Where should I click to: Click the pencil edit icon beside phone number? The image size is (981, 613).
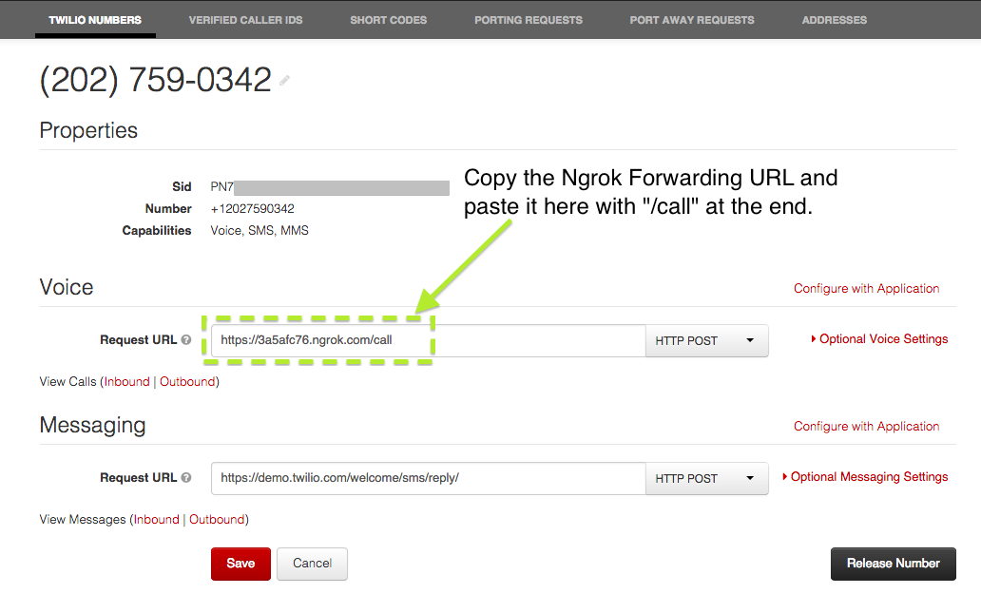(x=284, y=80)
